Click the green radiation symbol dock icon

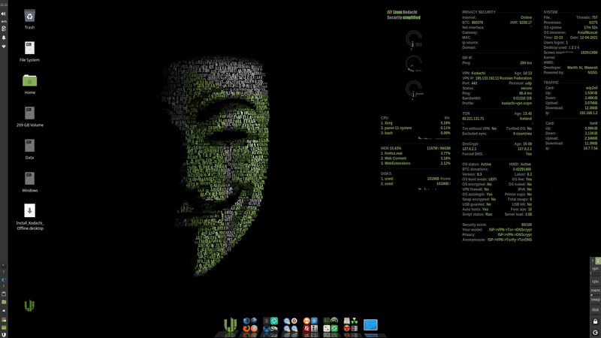point(354,321)
